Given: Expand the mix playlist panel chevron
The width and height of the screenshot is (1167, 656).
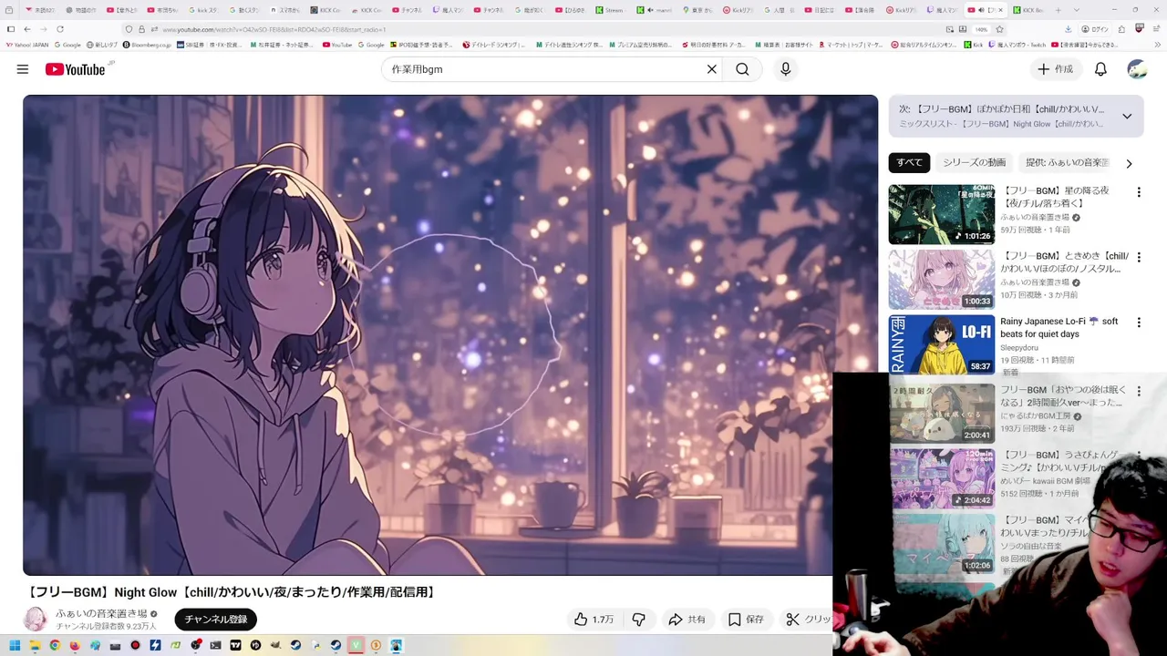Looking at the screenshot, I should pyautogui.click(x=1127, y=117).
